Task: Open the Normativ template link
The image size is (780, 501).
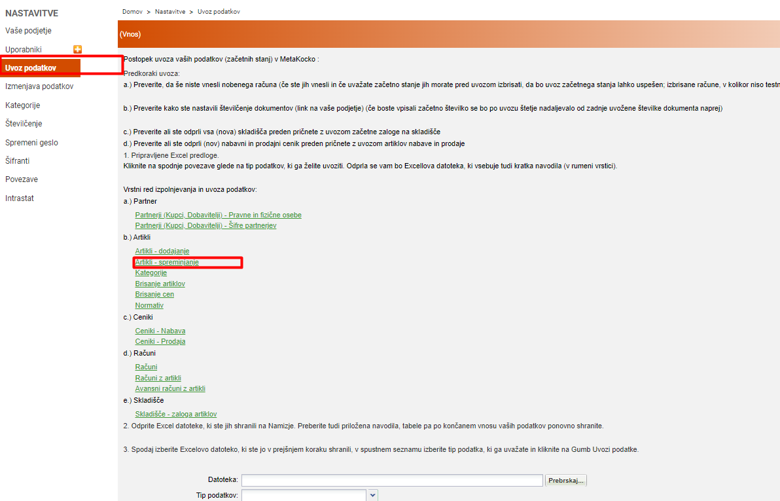Action: point(149,305)
